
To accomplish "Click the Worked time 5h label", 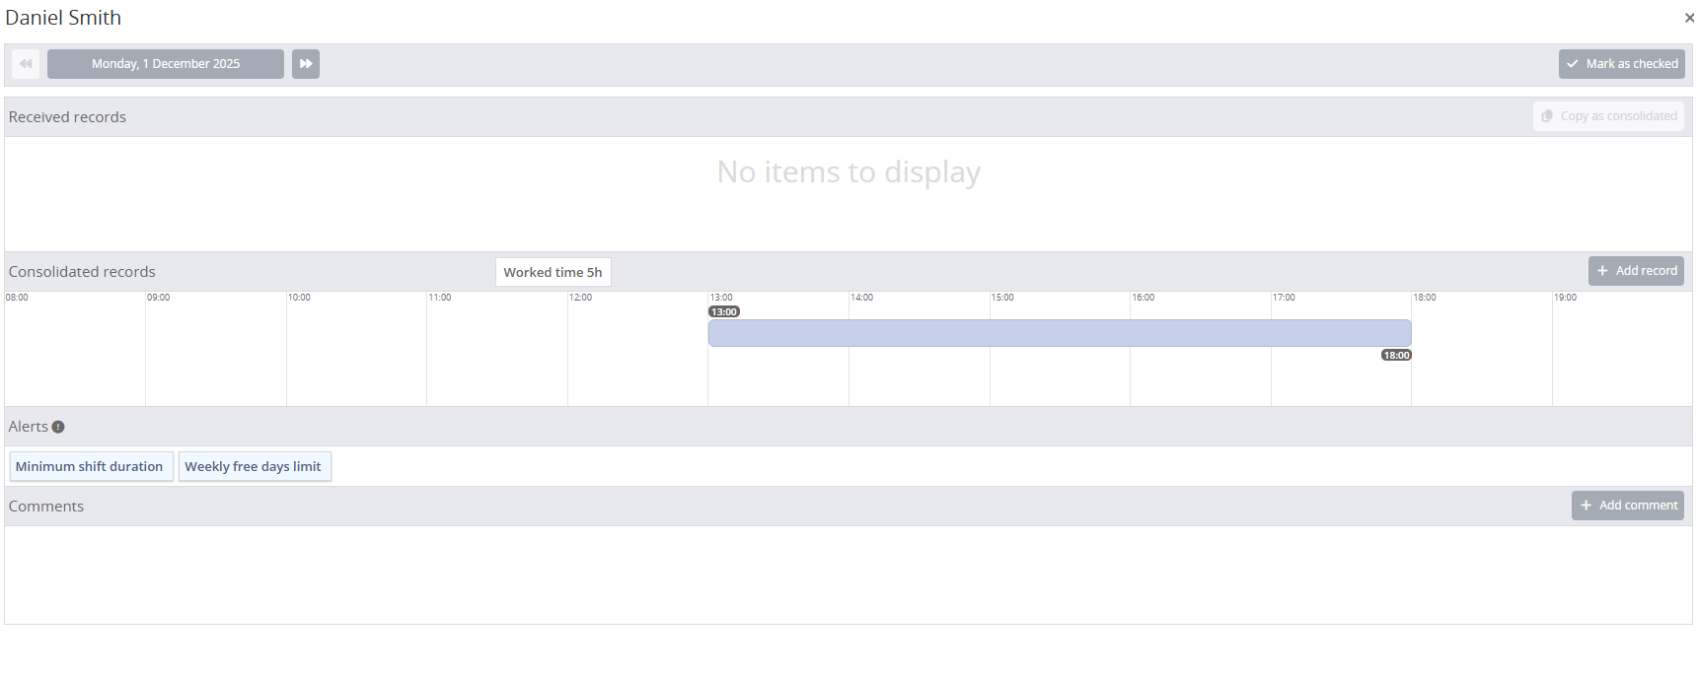I will point(553,272).
